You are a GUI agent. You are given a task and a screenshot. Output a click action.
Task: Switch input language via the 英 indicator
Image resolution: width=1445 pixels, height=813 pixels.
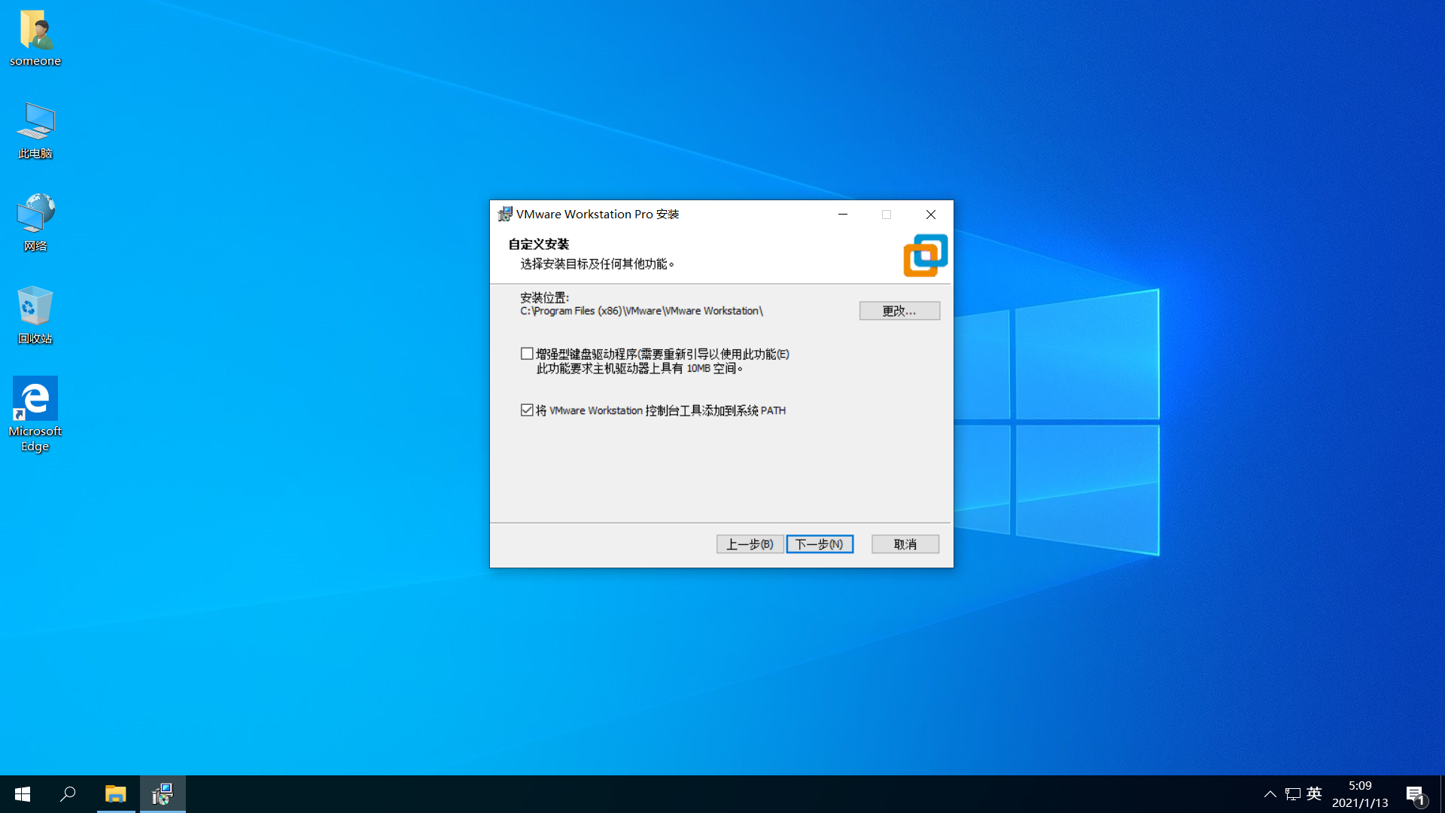1314,793
